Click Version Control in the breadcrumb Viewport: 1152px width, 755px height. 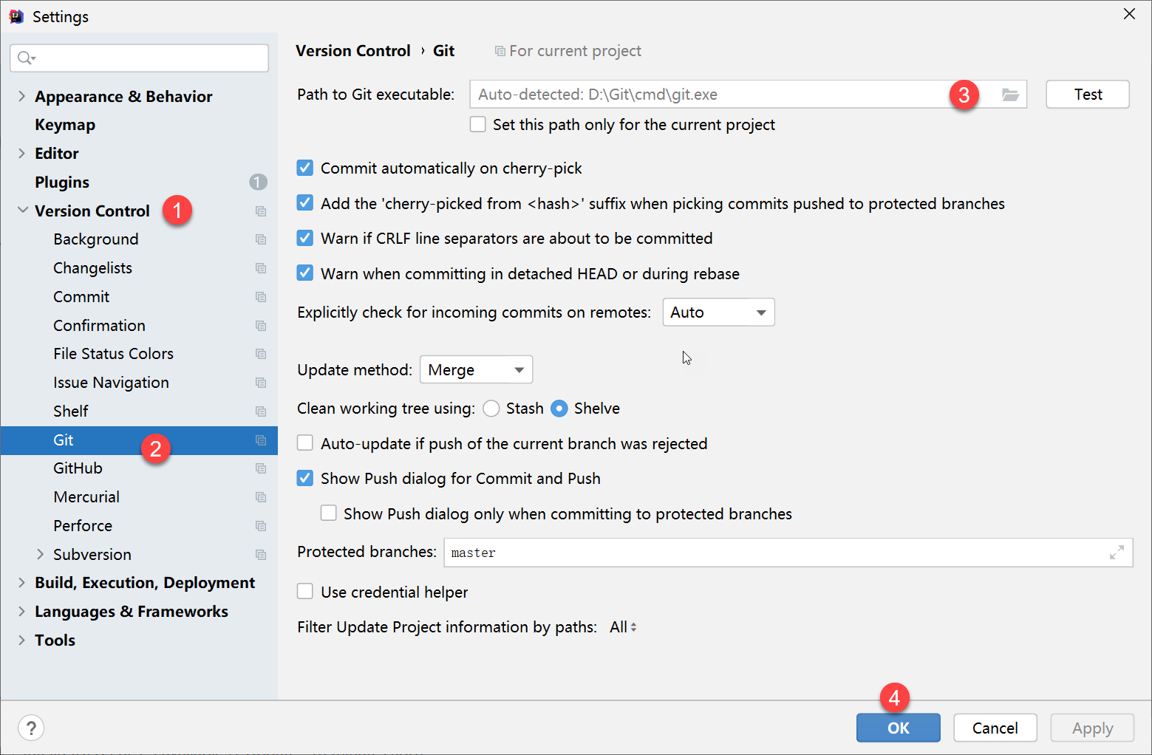coord(353,51)
